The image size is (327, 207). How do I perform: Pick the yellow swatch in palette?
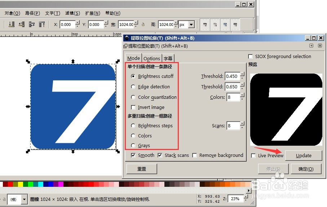(x=21, y=184)
